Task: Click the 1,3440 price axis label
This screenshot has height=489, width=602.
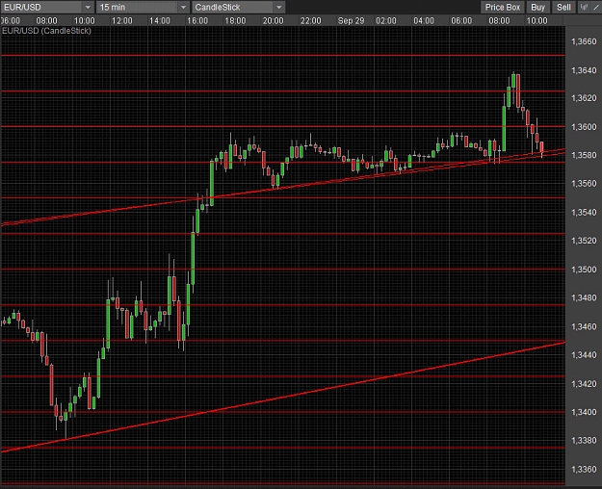Action: [x=584, y=355]
